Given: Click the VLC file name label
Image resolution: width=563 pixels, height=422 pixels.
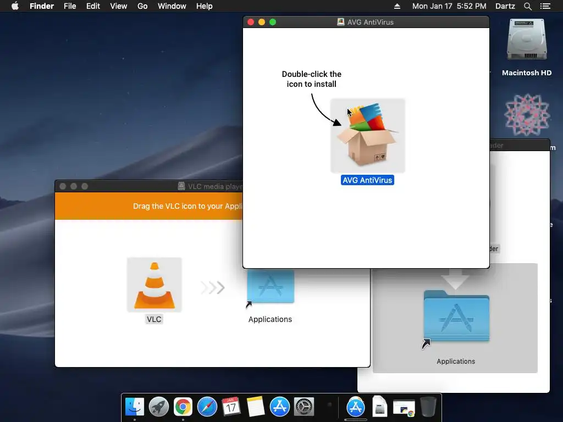Looking at the screenshot, I should [x=154, y=319].
